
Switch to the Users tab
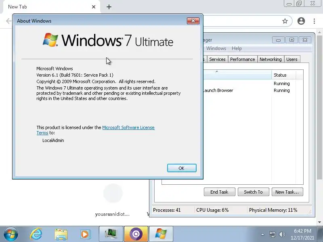click(292, 59)
